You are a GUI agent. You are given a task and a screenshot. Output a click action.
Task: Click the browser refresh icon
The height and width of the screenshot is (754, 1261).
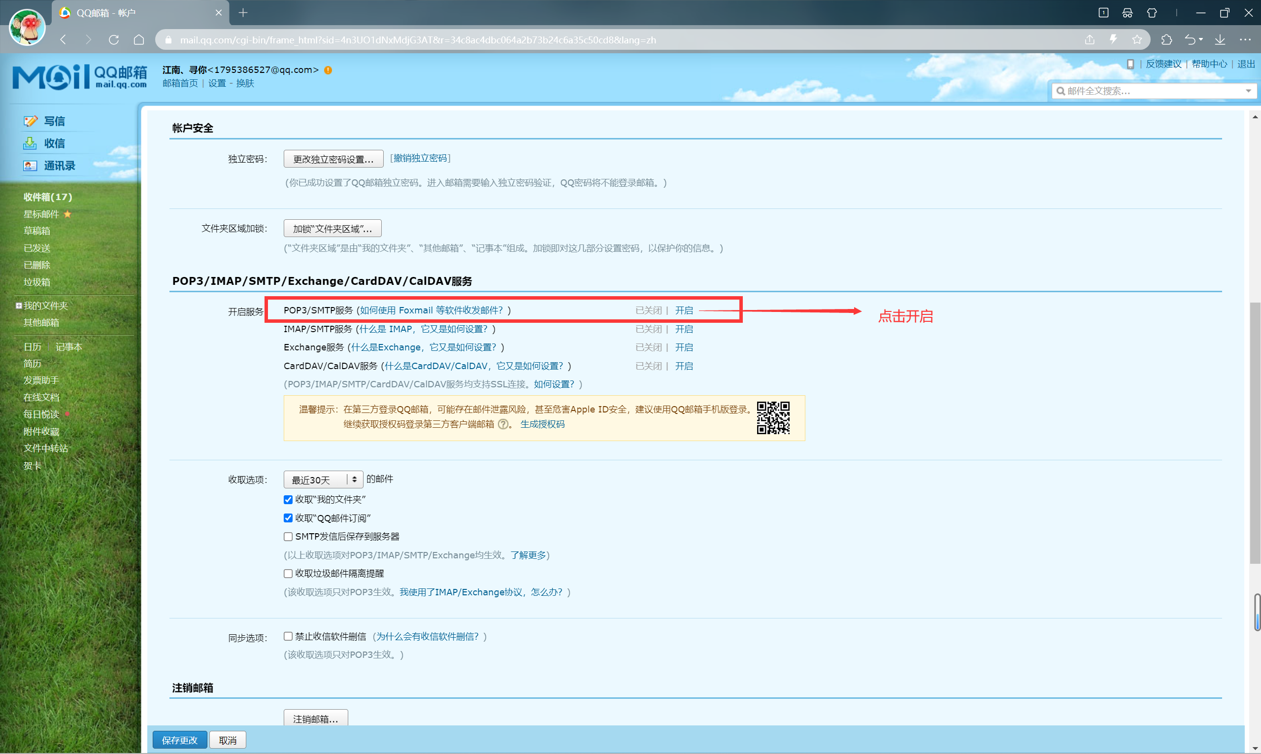pos(114,39)
